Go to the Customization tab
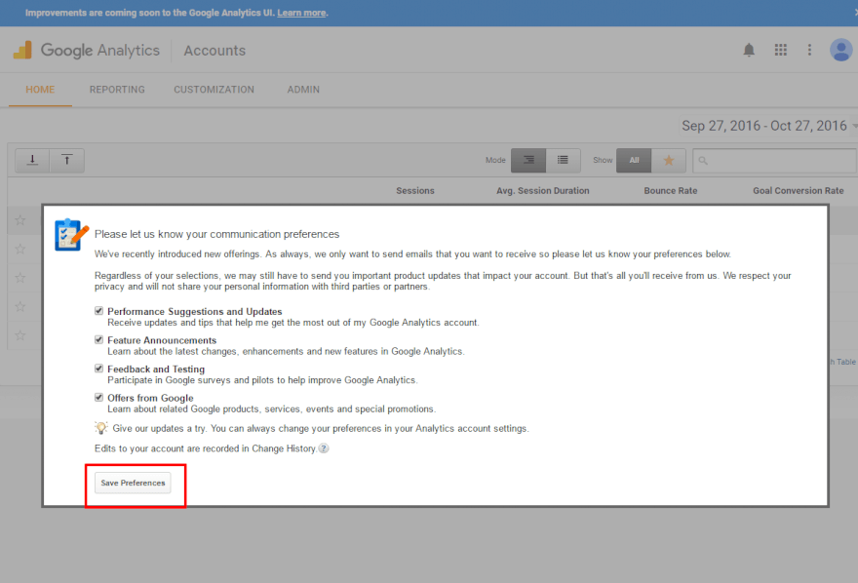This screenshot has height=583, width=858. click(214, 90)
